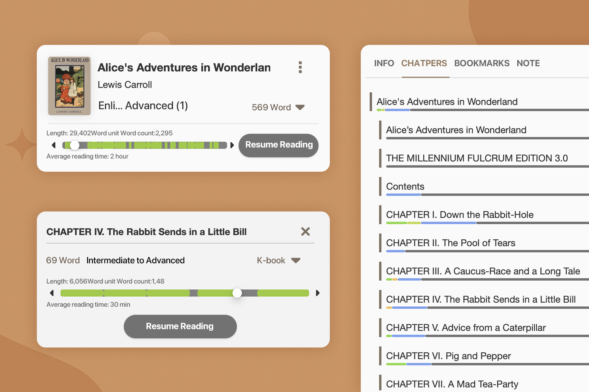Select the CHATPERS tab

pos(424,63)
